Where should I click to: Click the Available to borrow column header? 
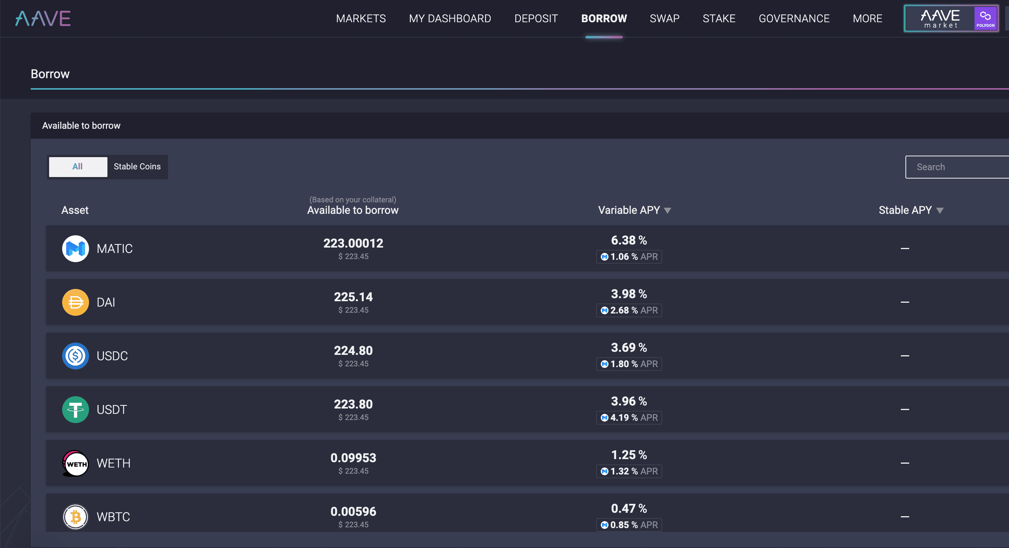(x=353, y=210)
